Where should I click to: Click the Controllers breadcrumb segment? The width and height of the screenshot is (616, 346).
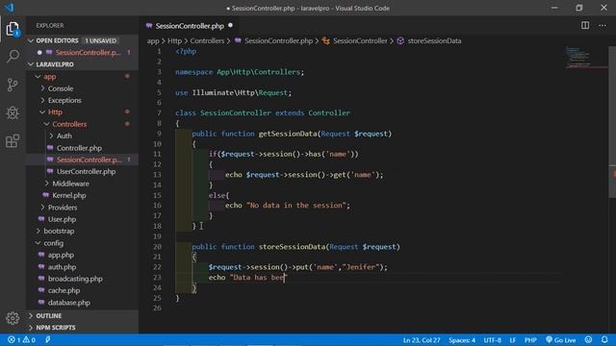(x=207, y=40)
